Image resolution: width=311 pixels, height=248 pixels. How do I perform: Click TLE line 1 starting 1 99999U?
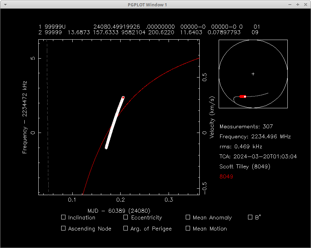coord(149,27)
